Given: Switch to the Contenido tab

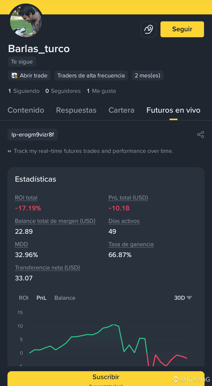Looking at the screenshot, I should [26, 110].
